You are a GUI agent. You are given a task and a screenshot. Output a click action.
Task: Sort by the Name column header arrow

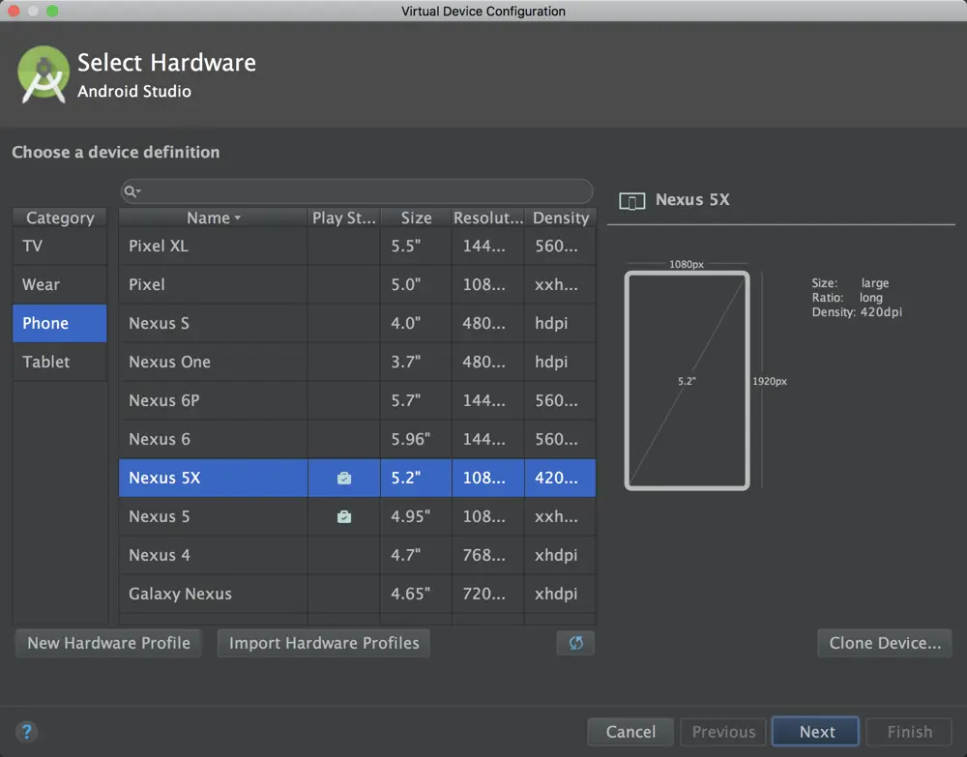pos(238,218)
